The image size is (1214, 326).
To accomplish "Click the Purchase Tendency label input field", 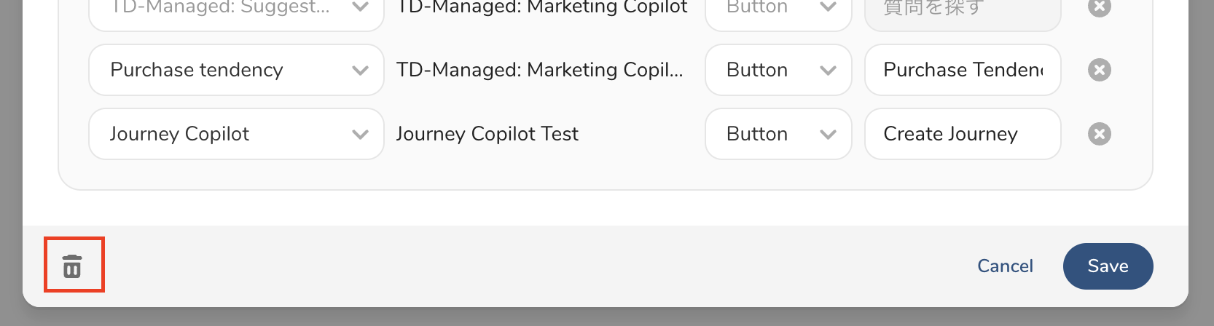I will (962, 70).
